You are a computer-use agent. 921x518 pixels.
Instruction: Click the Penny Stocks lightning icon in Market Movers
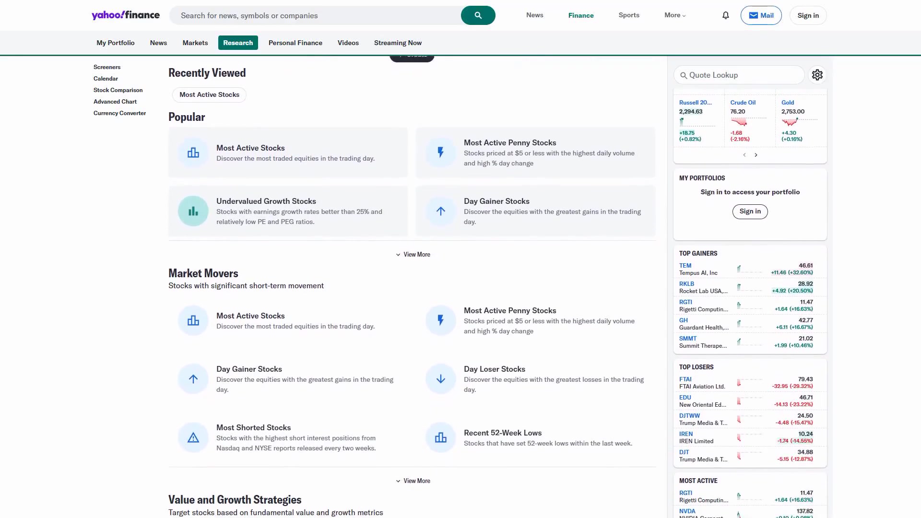[x=441, y=320]
